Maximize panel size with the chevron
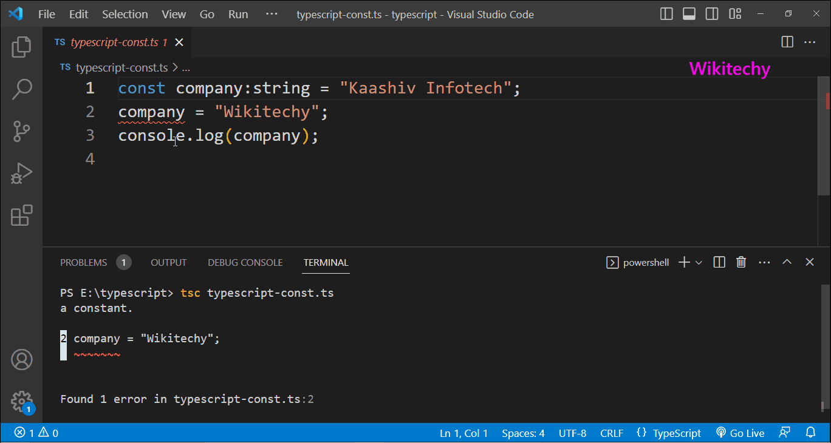The image size is (831, 443). 787,262
